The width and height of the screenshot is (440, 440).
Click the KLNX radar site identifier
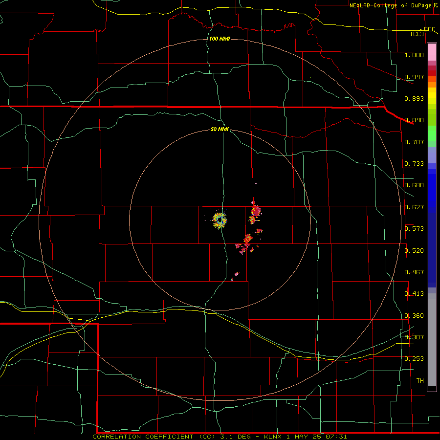coord(273,437)
